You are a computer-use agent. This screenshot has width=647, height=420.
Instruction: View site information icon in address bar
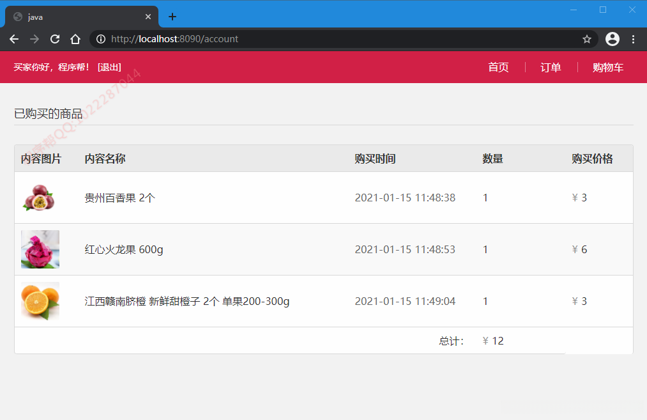click(101, 39)
